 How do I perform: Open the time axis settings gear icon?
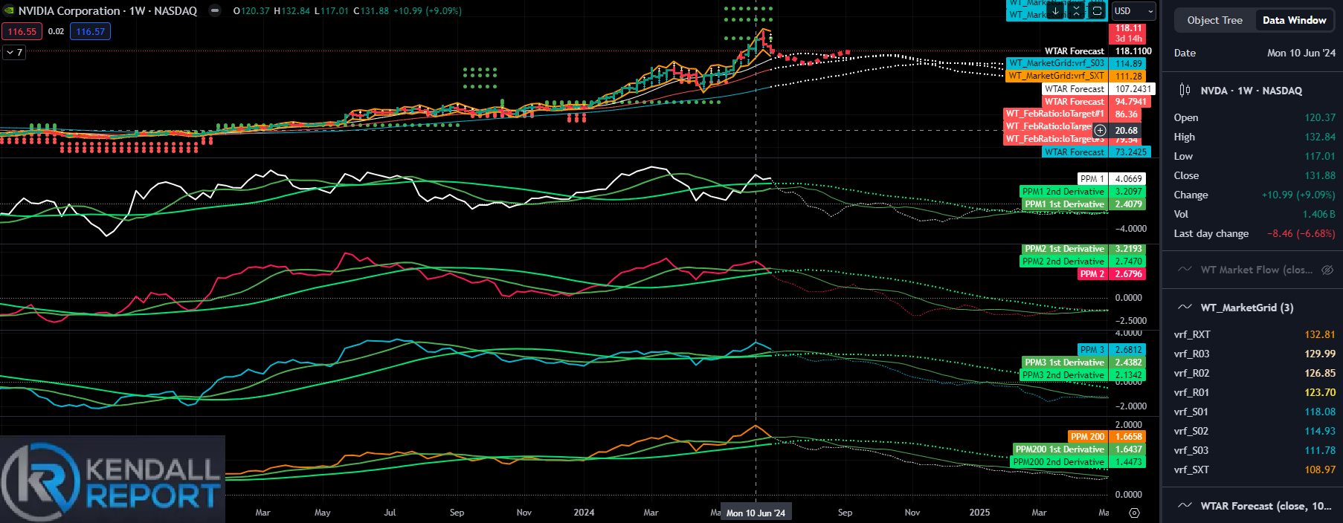click(1134, 513)
